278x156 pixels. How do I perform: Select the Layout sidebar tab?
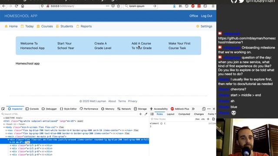171,114
